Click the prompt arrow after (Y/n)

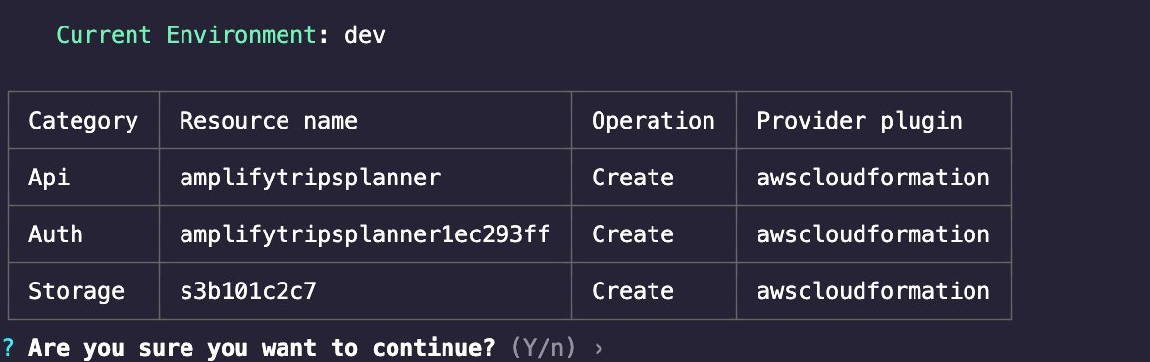(x=599, y=349)
